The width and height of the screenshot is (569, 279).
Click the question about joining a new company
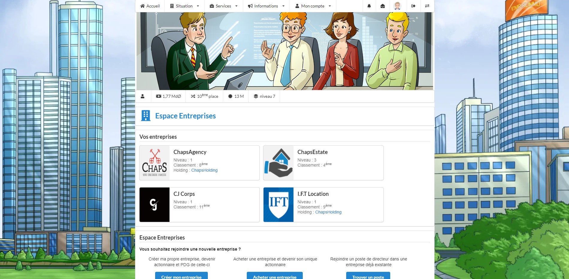(x=190, y=249)
